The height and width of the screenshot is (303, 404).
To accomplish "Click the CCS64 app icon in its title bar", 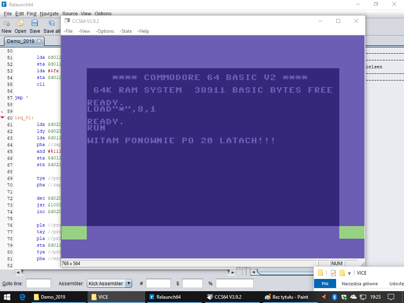I will click(x=67, y=21).
